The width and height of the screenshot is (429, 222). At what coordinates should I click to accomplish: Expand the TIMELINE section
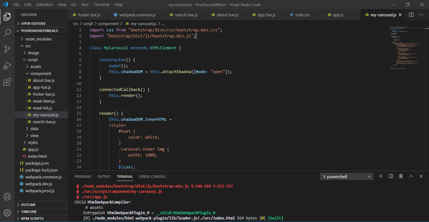pos(41,212)
